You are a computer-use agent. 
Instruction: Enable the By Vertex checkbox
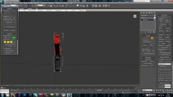142,40
